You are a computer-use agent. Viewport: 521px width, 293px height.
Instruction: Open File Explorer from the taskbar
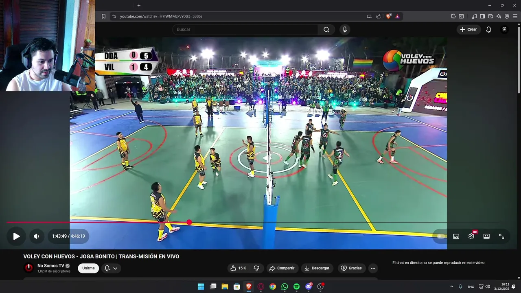pos(225,286)
